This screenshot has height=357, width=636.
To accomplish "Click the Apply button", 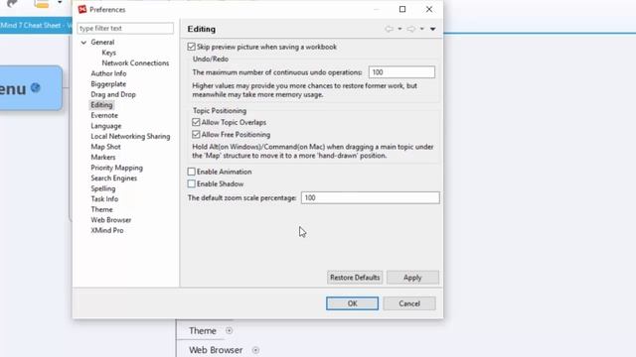I will (412, 278).
